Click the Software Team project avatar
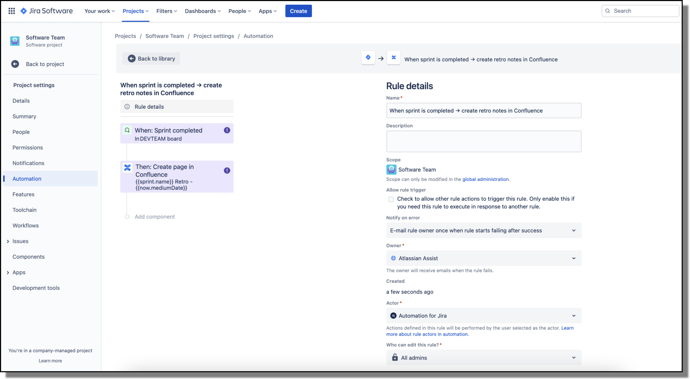 click(15, 41)
